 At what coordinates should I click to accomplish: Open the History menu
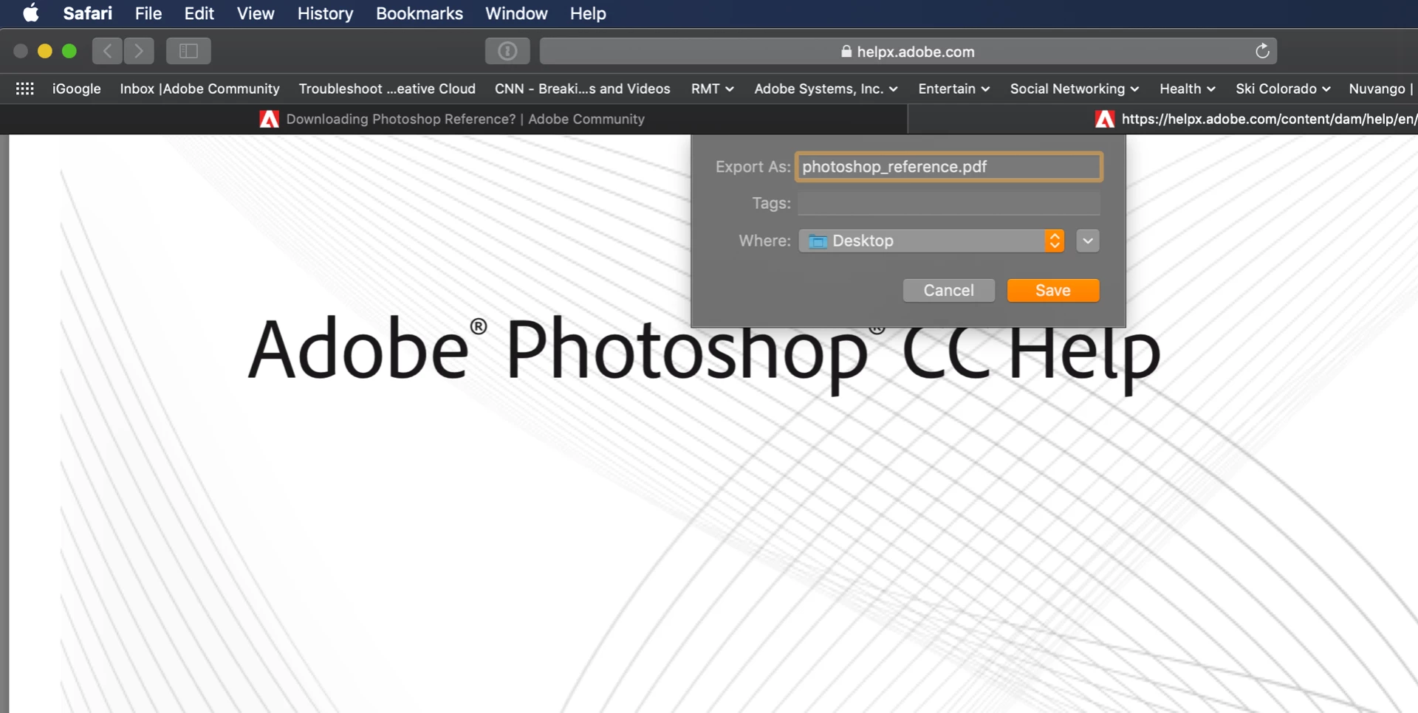325,13
